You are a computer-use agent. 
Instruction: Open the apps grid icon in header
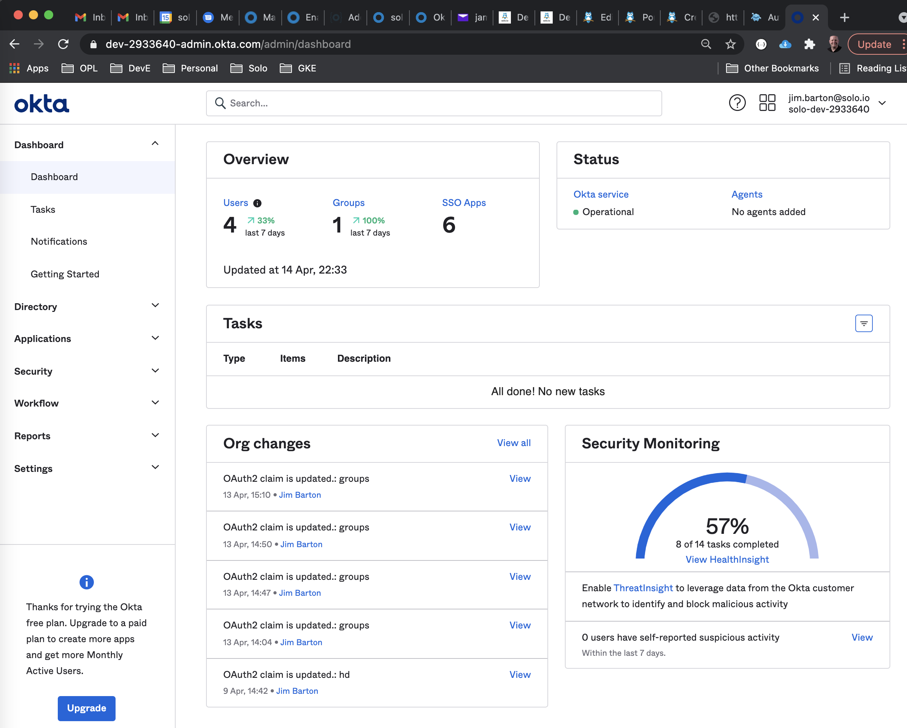click(767, 103)
